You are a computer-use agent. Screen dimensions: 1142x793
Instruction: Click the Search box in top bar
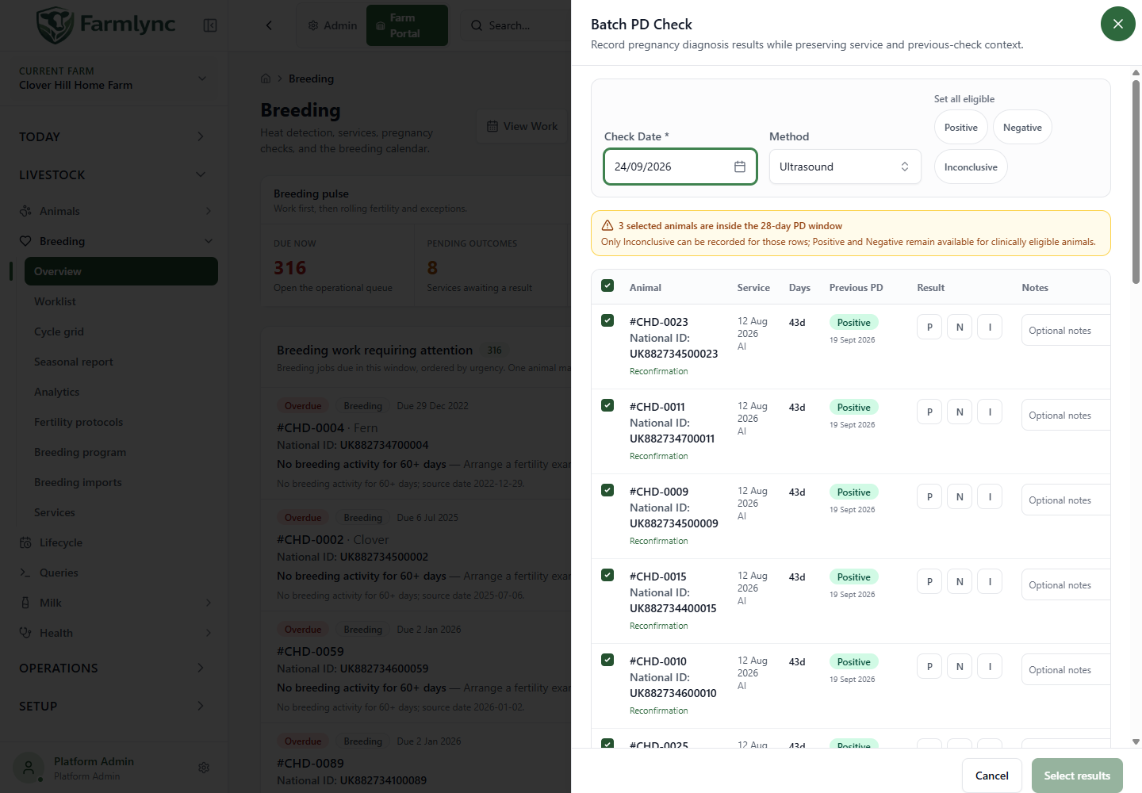515,25
